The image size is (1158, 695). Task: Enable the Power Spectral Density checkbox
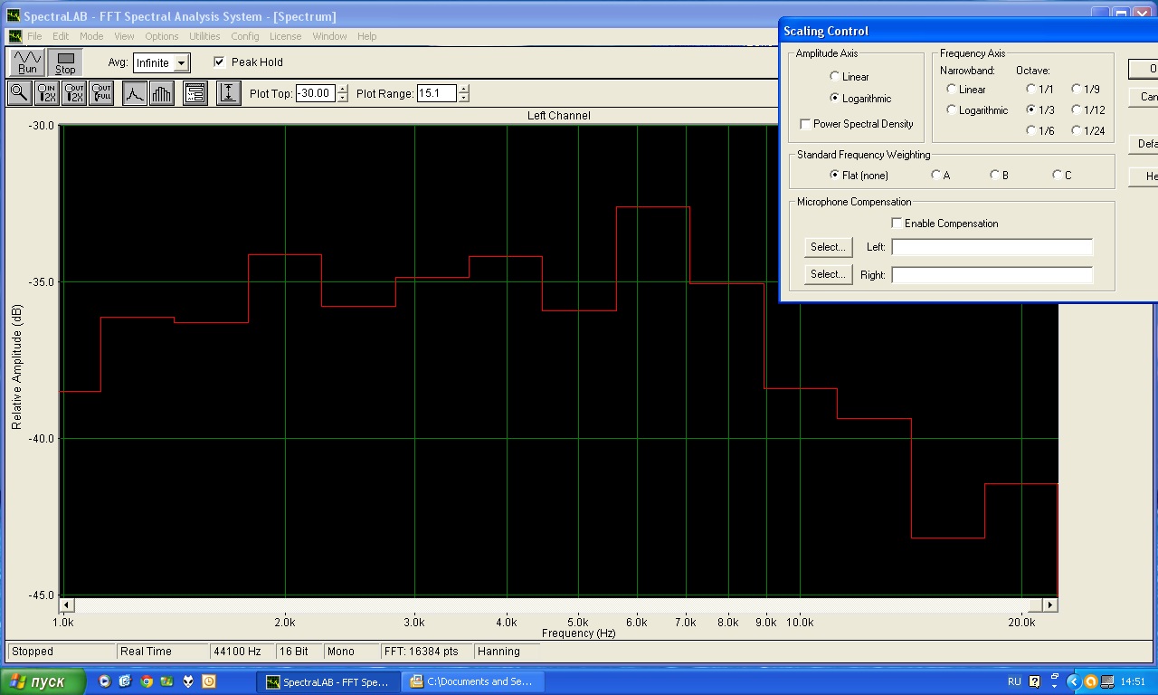pyautogui.click(x=806, y=124)
